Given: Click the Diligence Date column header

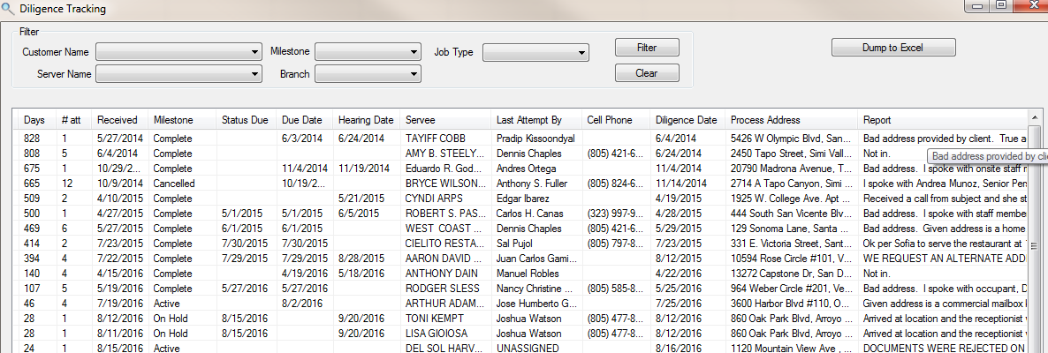Looking at the screenshot, I should click(x=688, y=120).
